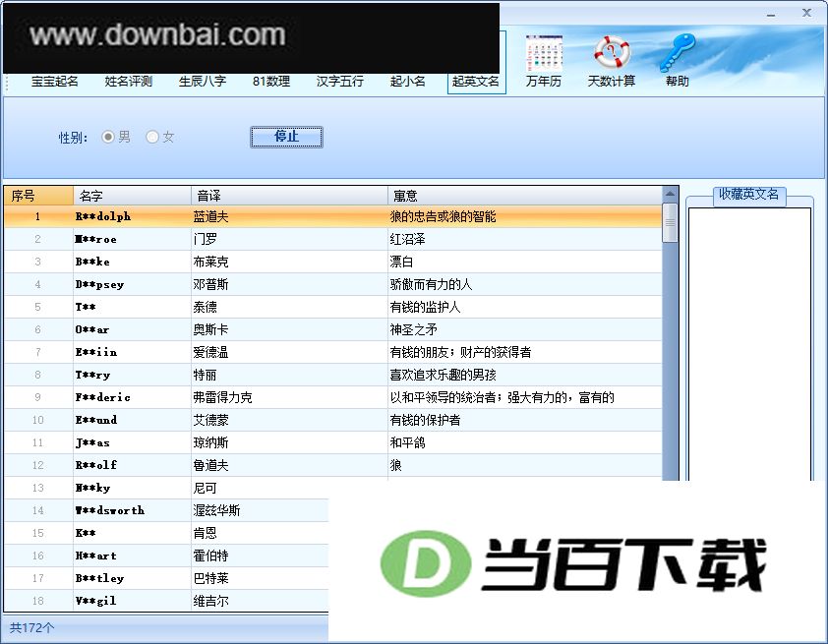Screen dimensions: 828x644
Task: Sort by the 序号 column header
Action: (x=38, y=196)
